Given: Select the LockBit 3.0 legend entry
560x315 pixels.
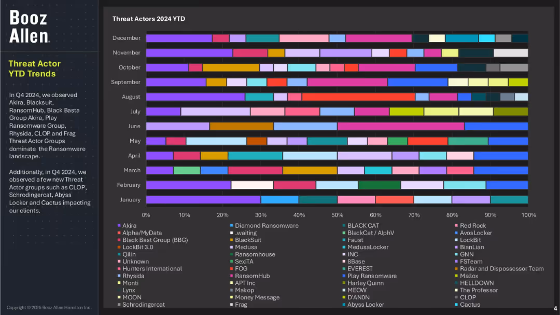Looking at the screenshot, I should tap(135, 247).
